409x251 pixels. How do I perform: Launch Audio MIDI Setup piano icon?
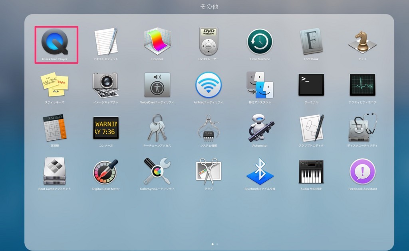click(311, 171)
